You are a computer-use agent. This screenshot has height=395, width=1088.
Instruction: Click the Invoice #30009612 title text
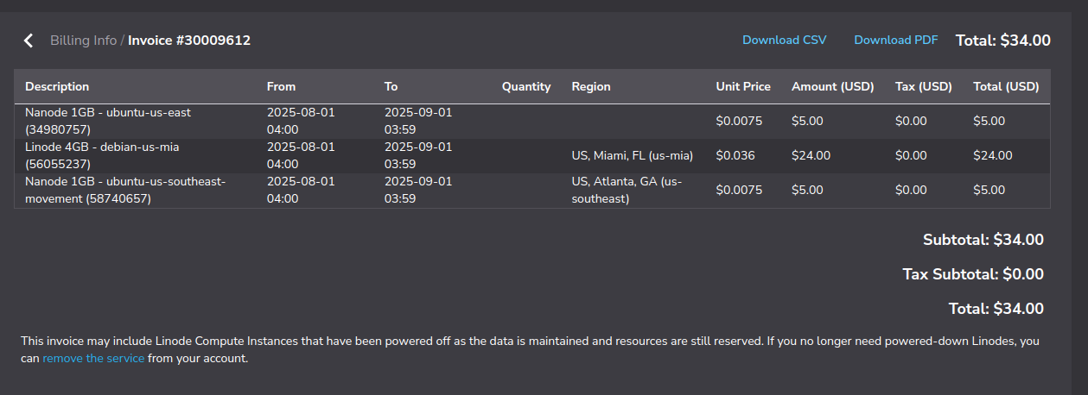point(189,41)
